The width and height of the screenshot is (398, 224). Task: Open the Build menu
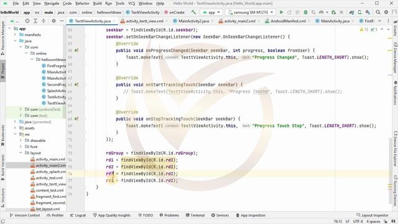[x=97, y=3]
